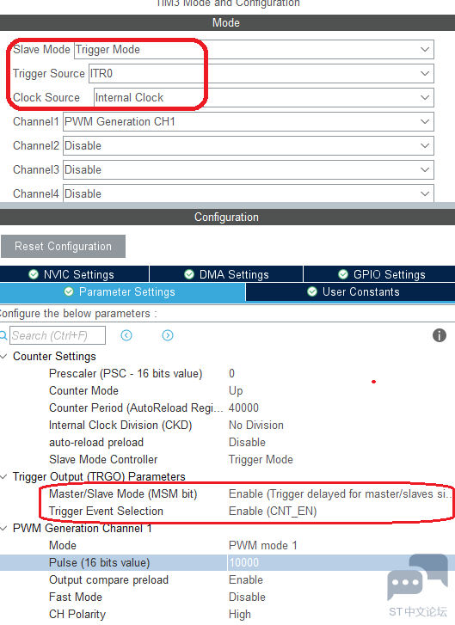Switch to the User Constants tab
Viewport: 455px width, 625px height.
coord(351,291)
